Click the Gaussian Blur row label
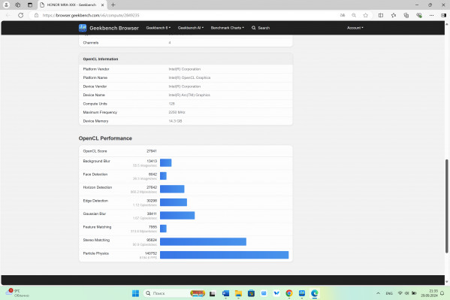The image size is (450, 300). [95, 214]
